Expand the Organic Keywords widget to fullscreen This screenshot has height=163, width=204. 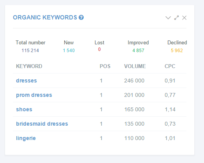click(176, 18)
